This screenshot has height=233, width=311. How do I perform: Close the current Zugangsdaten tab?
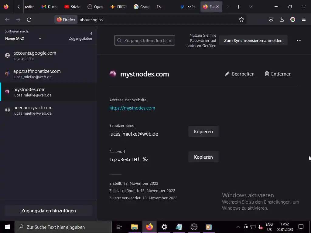217,7
